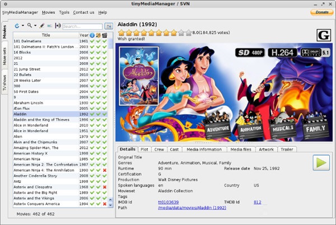Focus the movie Search field

(x=82, y=26)
